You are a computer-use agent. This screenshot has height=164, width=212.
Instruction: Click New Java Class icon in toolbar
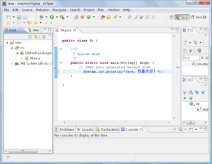(x=89, y=17)
